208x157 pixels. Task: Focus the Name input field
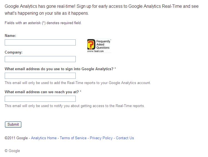click(x=40, y=42)
